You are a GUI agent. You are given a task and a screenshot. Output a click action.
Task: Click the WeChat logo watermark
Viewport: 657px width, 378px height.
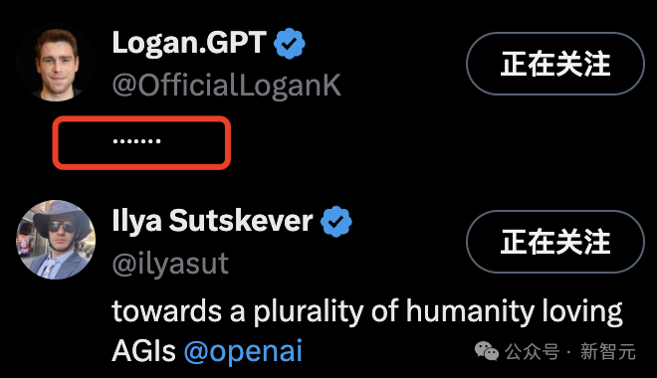point(487,351)
